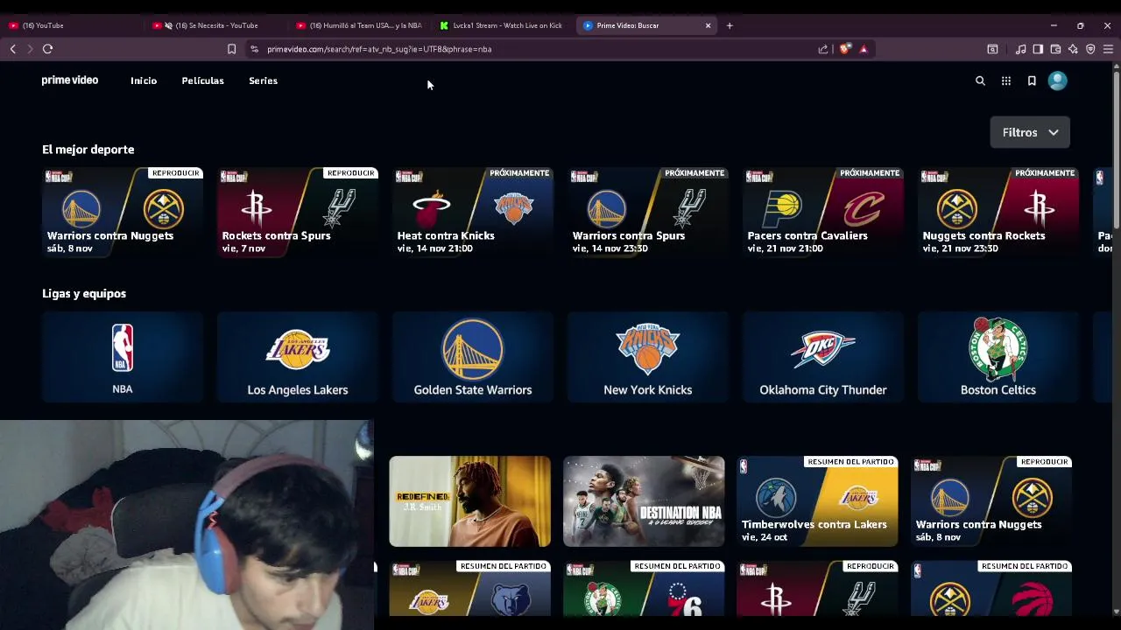This screenshot has height=630, width=1121.
Task: Play Warriors contra Nuggets in El mejor deporte
Action: (x=123, y=212)
